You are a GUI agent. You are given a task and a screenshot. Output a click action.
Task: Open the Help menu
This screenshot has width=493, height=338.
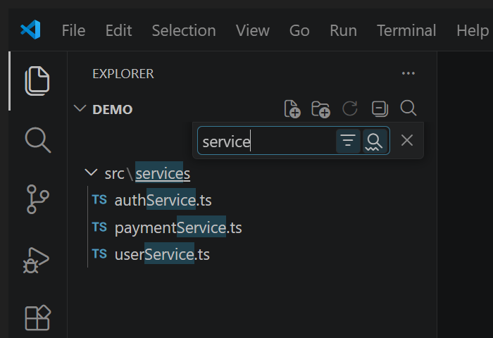click(473, 30)
